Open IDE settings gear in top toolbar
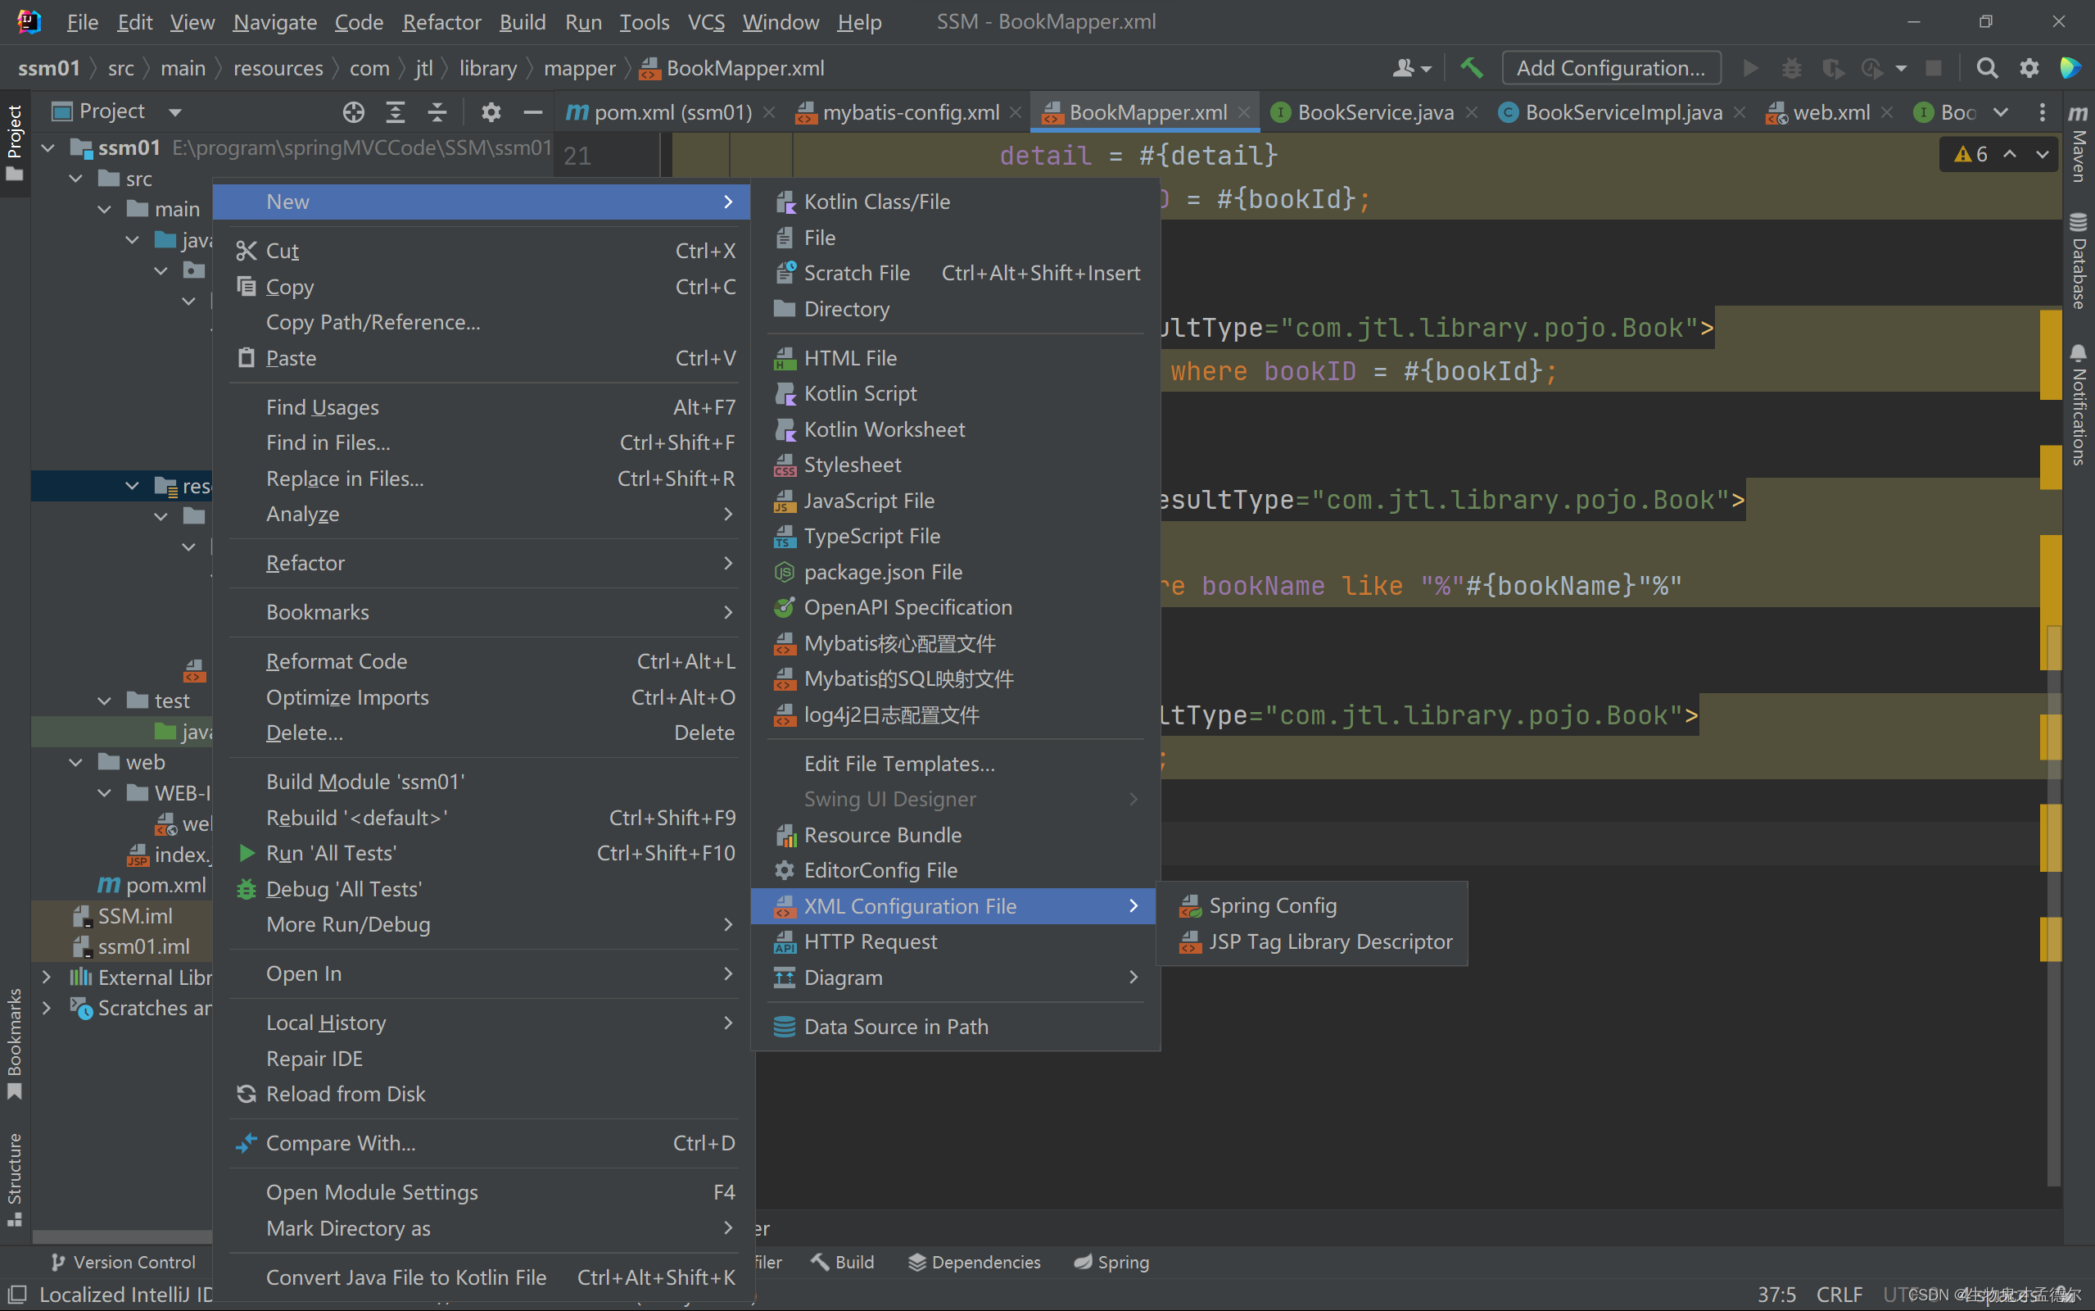2095x1311 pixels. pos(2029,68)
